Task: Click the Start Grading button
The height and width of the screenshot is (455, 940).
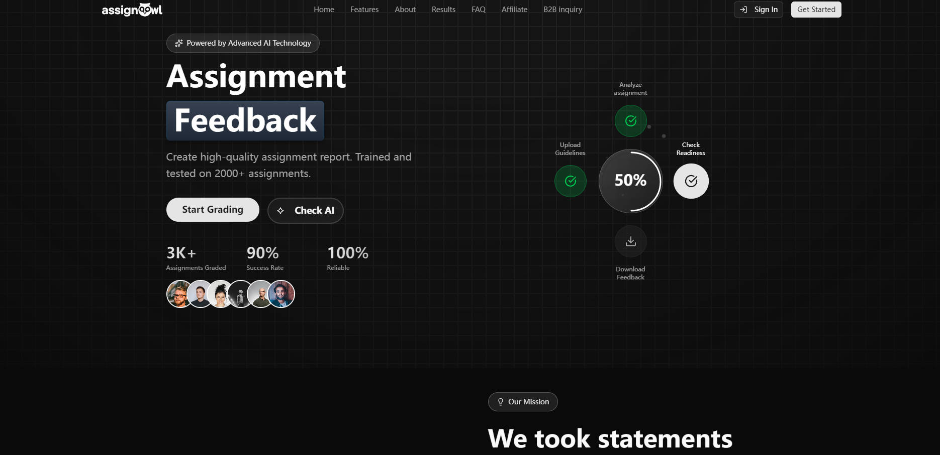Action: coord(213,210)
